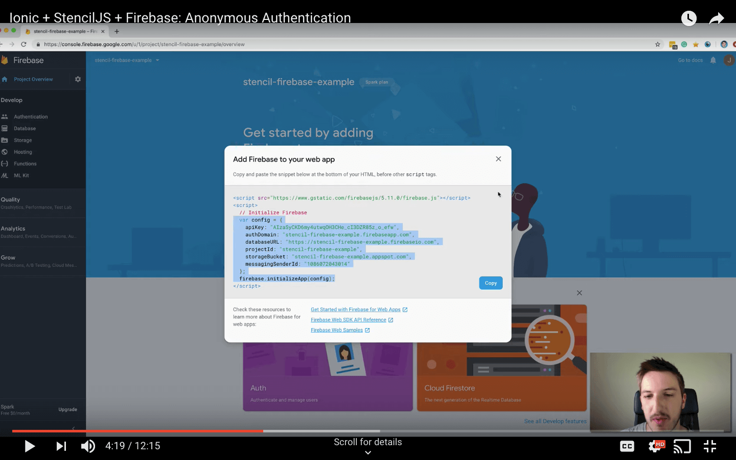The image size is (736, 460).
Task: Reload the browser page
Action: coord(24,44)
